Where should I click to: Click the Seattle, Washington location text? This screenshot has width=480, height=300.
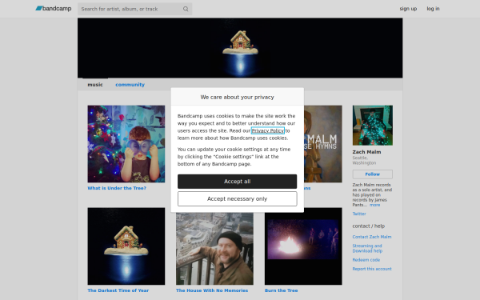(364, 161)
